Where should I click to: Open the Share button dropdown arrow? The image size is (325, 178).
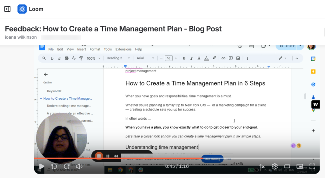(300, 46)
